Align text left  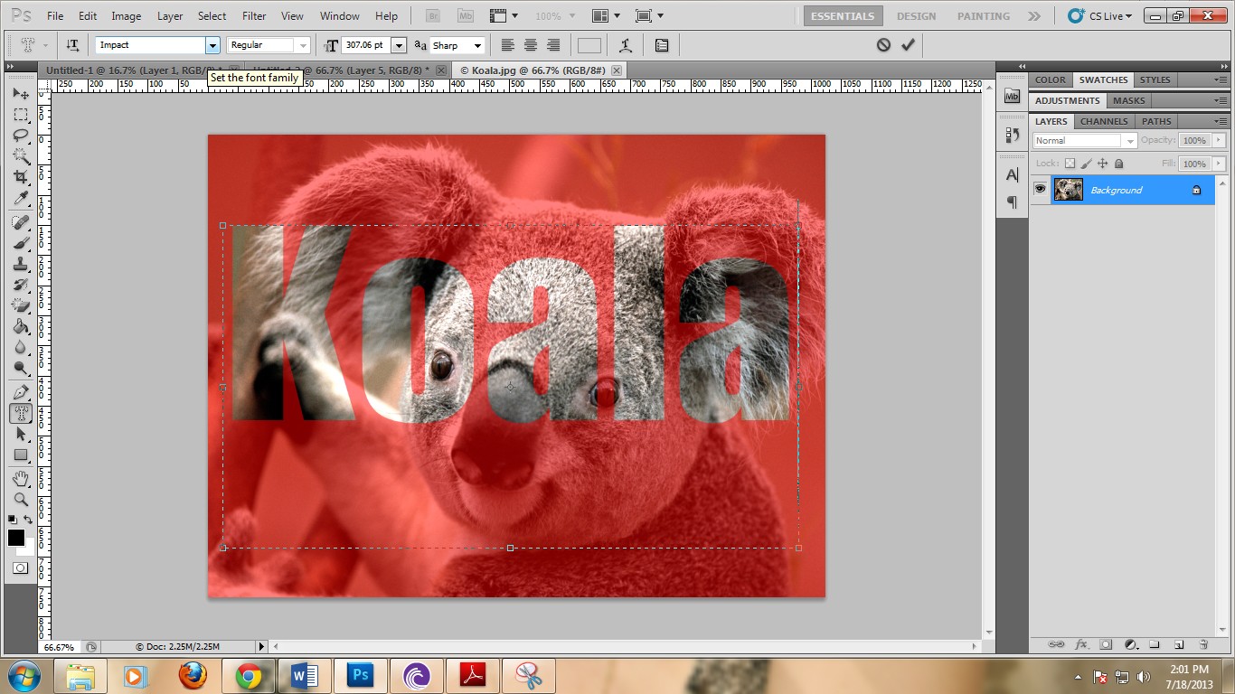pos(508,45)
